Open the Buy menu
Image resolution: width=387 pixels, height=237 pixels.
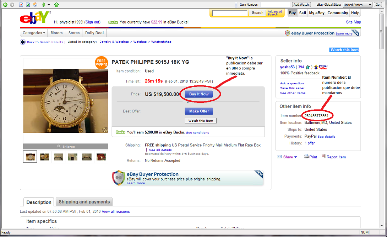[292, 13]
